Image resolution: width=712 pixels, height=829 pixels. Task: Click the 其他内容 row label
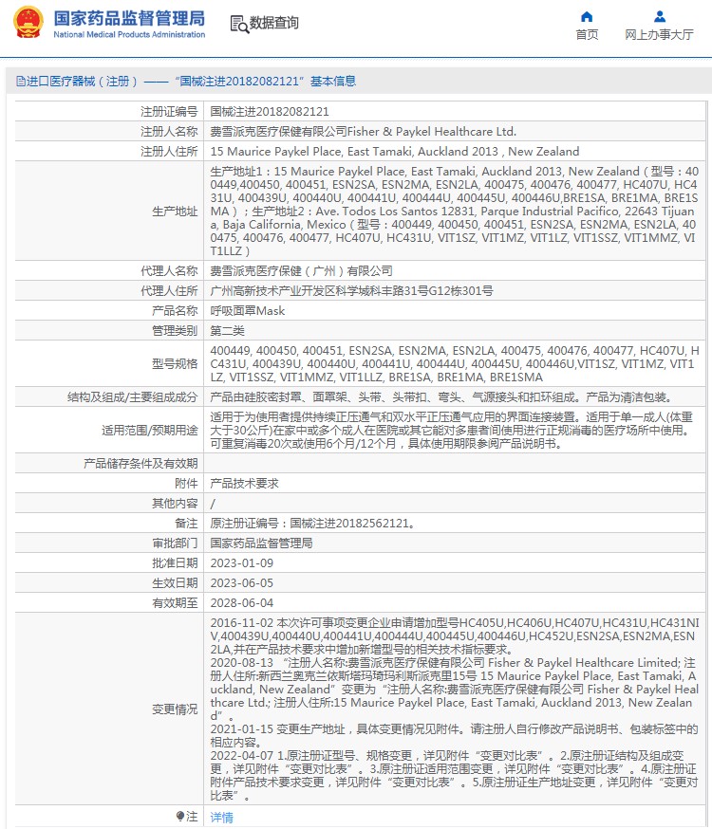pos(175,504)
